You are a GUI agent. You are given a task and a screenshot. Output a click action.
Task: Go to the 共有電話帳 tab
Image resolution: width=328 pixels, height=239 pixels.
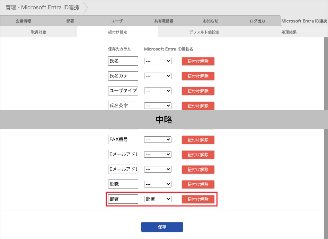(164, 21)
